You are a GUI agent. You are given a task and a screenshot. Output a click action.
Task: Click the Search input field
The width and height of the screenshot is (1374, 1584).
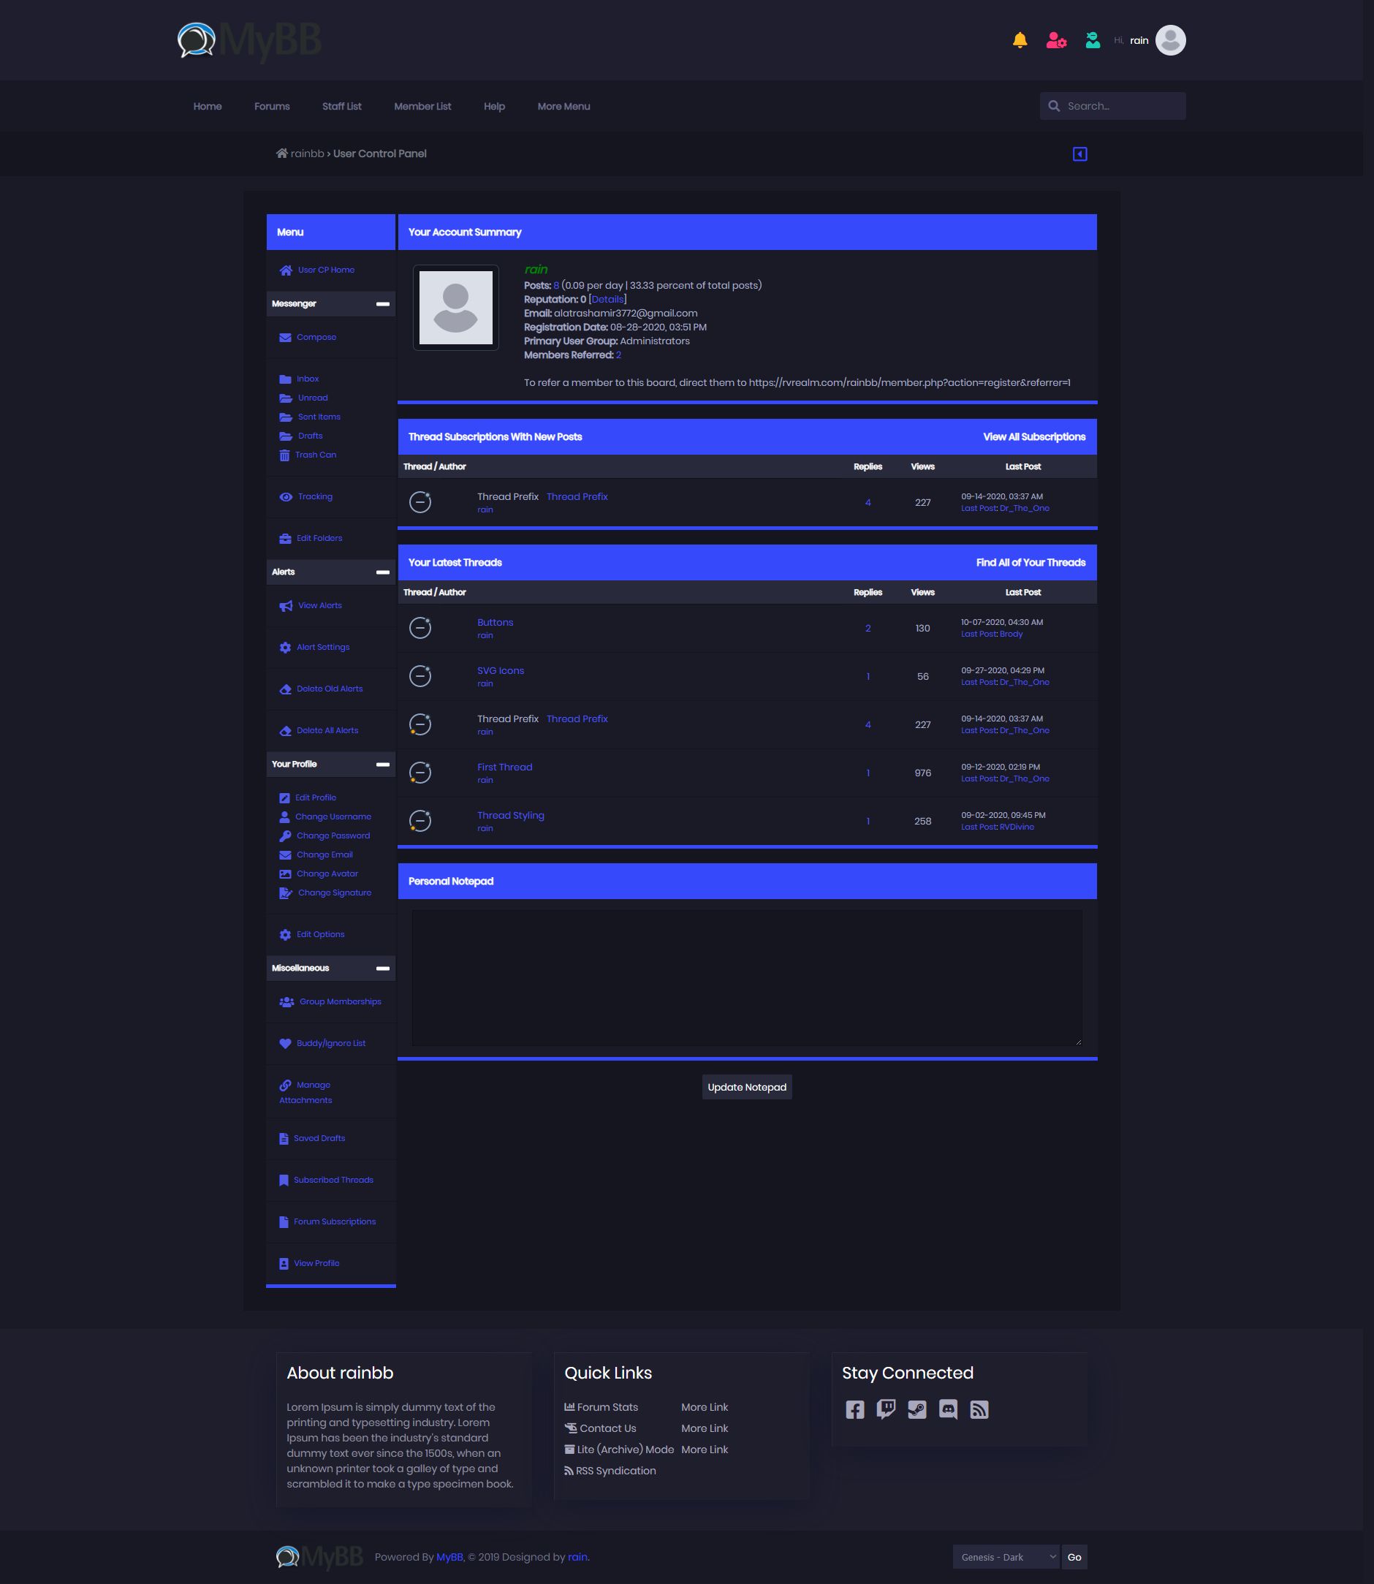pyautogui.click(x=1112, y=106)
